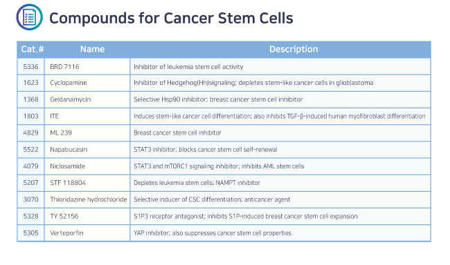Click catalog number 4079

[x=30, y=166]
